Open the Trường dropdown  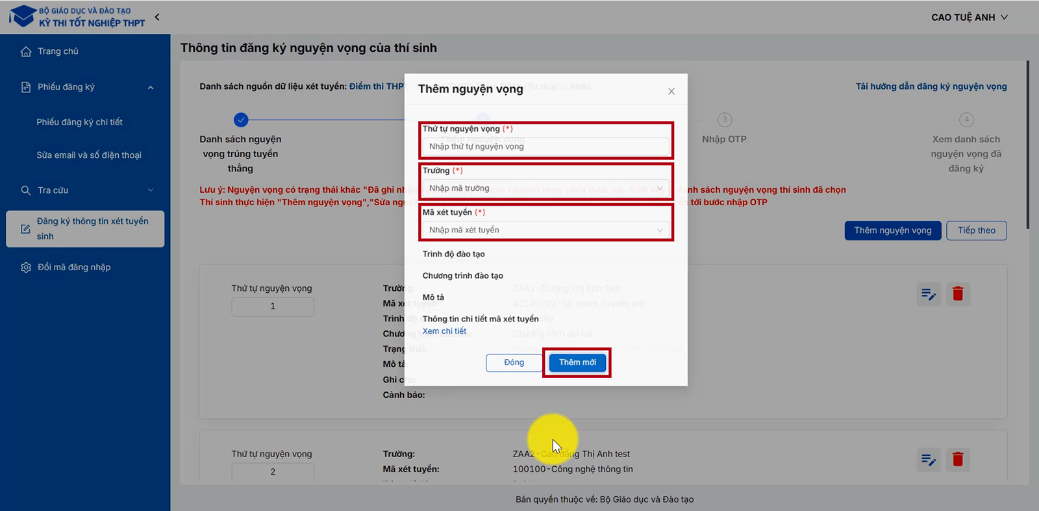(x=545, y=188)
